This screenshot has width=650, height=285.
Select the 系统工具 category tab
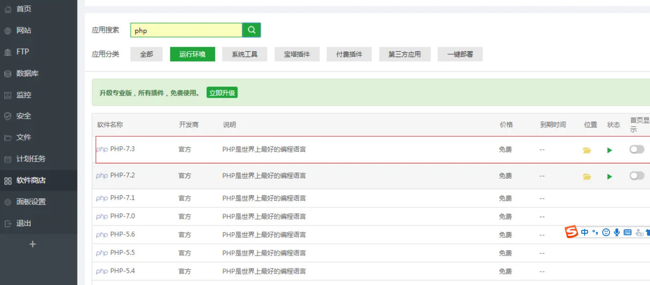(x=244, y=54)
